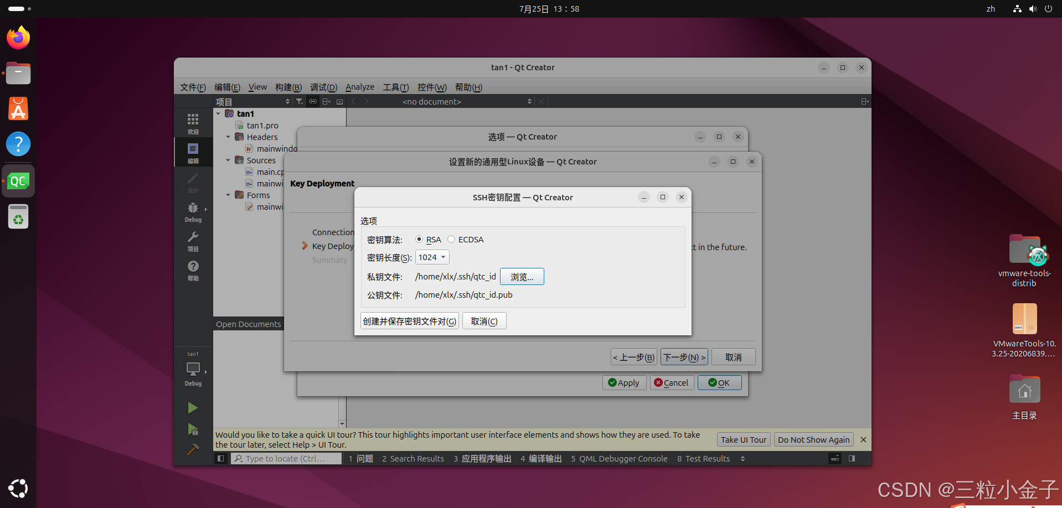
Task: Toggle the right sidebar in status bar
Action: pos(852,458)
